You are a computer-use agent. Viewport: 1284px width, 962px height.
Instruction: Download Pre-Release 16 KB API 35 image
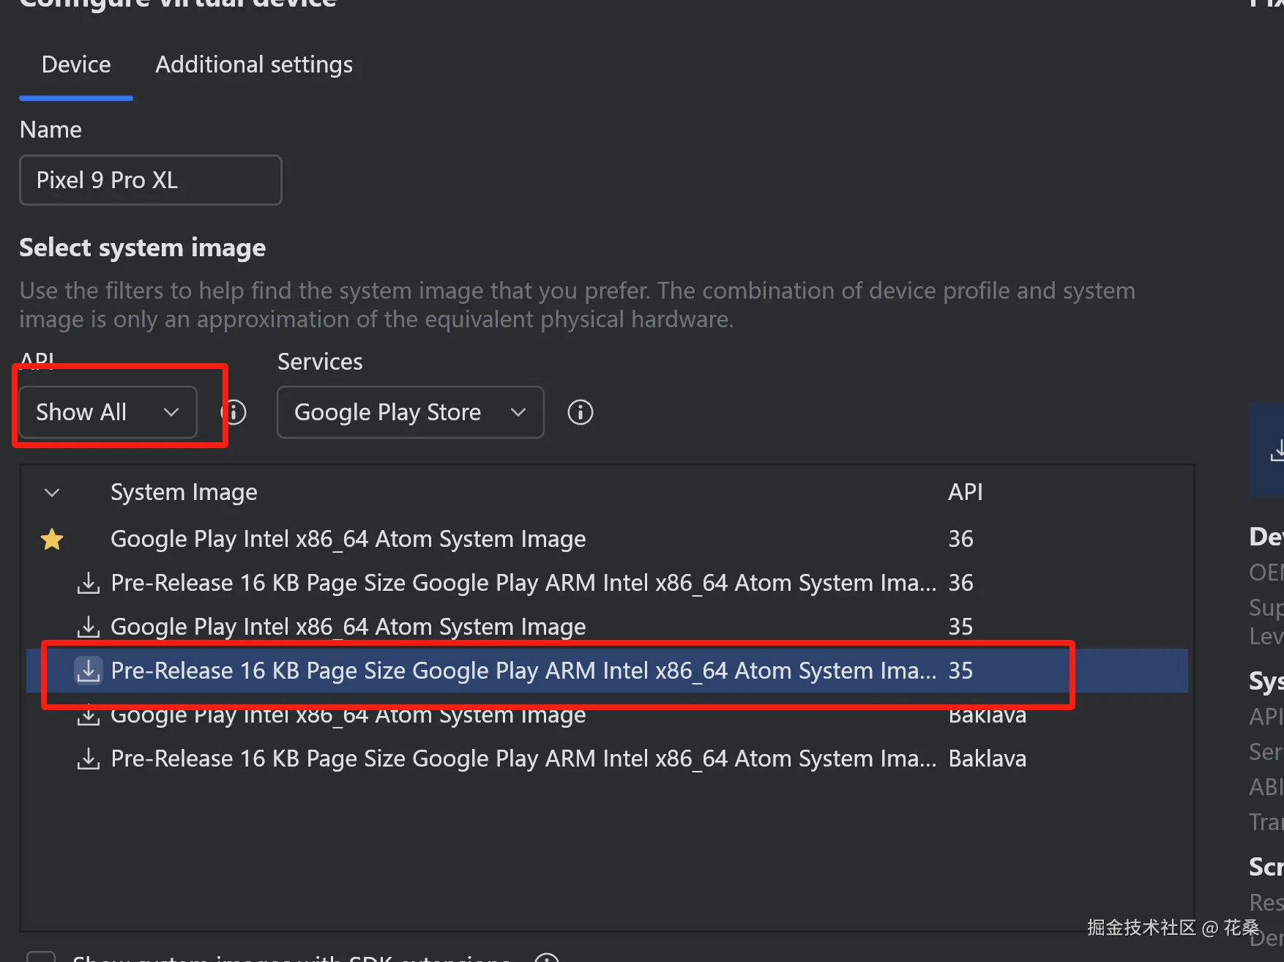(x=89, y=671)
